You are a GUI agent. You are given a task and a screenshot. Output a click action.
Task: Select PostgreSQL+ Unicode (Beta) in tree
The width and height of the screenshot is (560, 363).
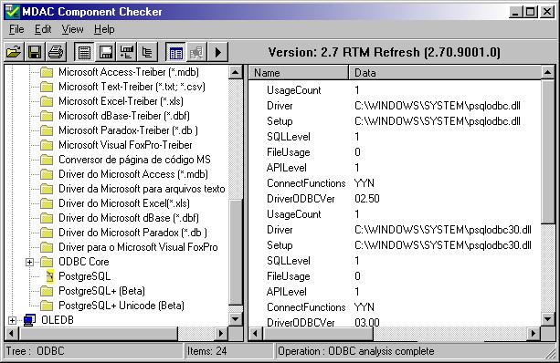click(x=122, y=306)
